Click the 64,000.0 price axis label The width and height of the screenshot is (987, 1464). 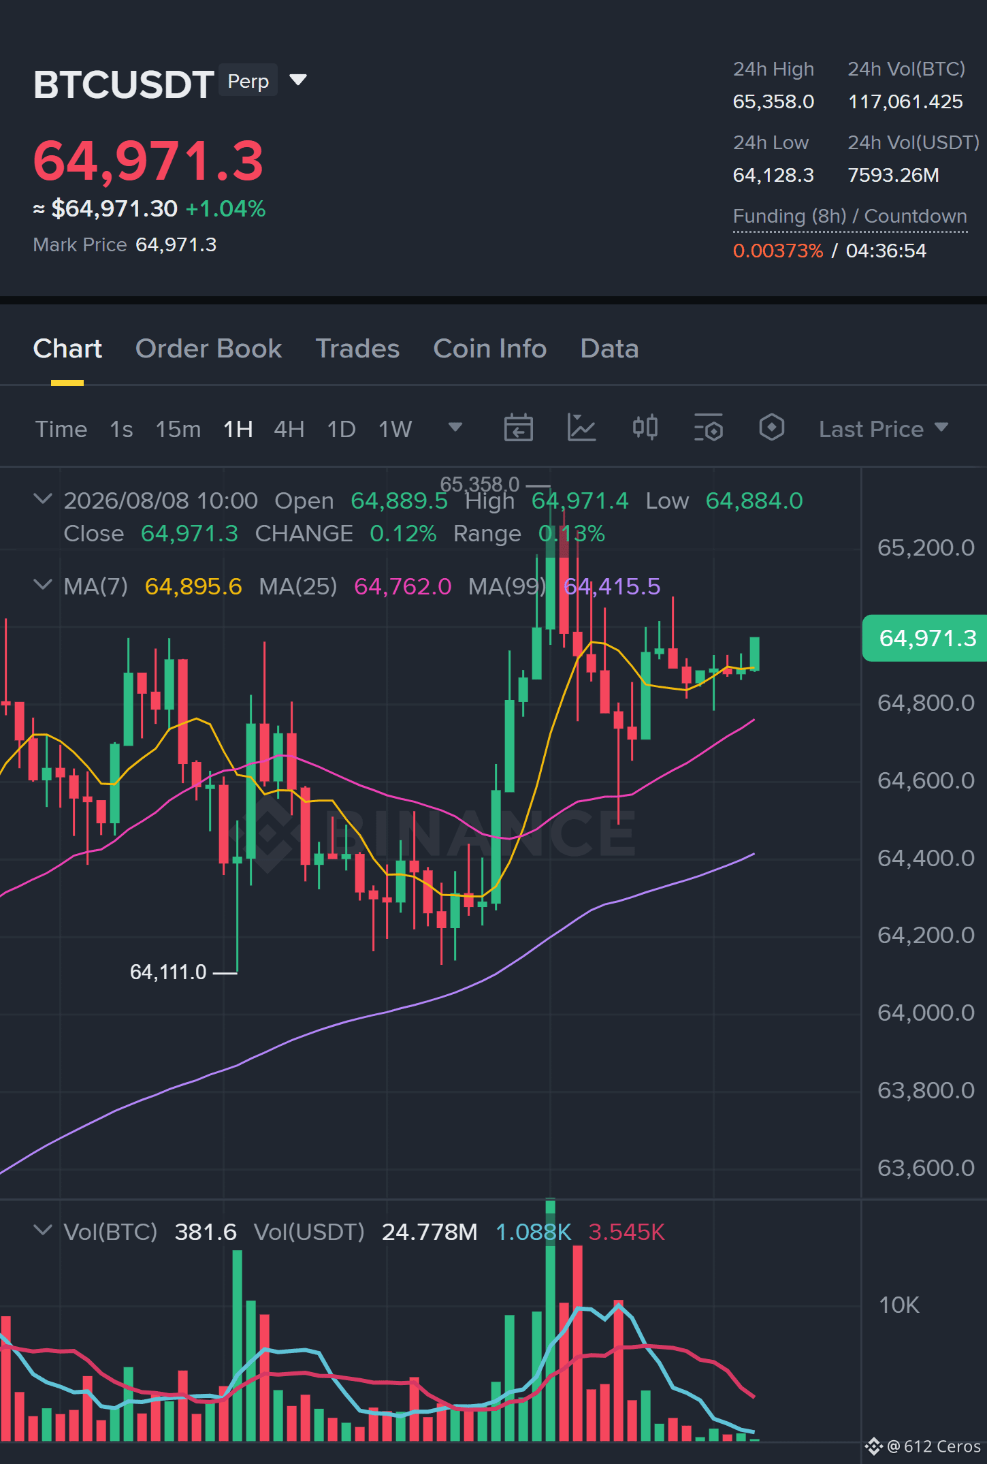click(x=926, y=1013)
